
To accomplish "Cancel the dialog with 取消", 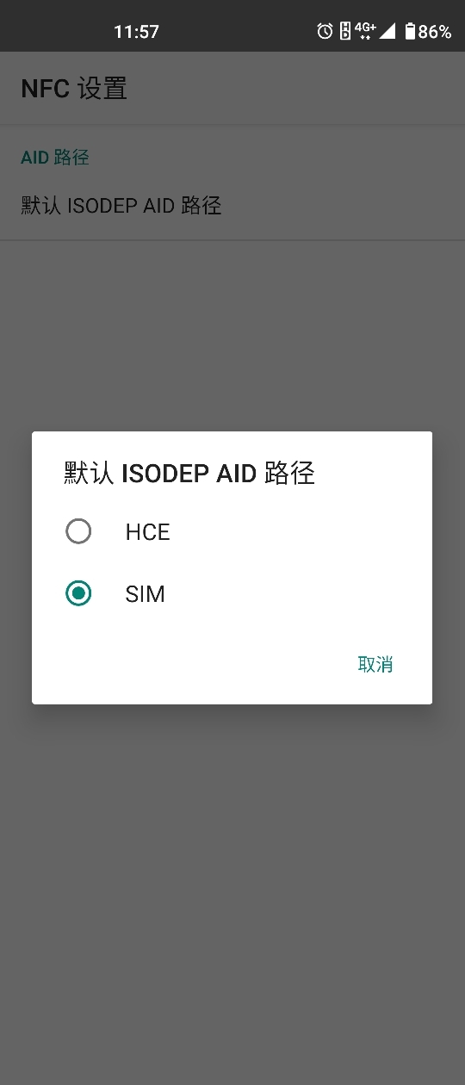I will click(x=375, y=664).
